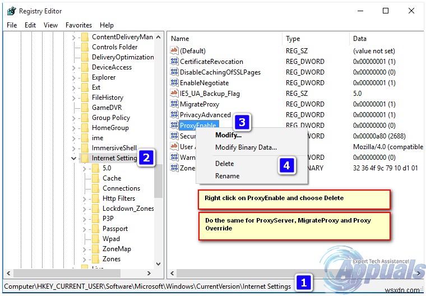Click the PrivacyAdvanced DWORD icon
Screen dimensions: 426x296
(x=174, y=114)
